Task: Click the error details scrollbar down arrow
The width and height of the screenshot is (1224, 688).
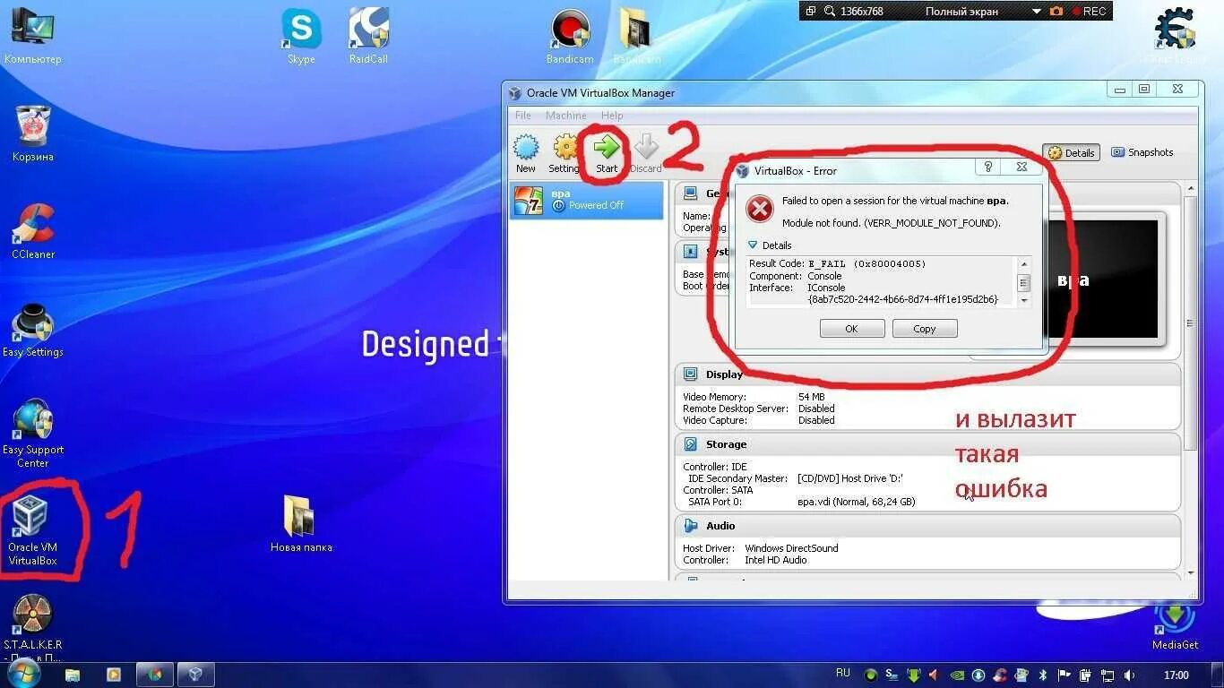Action: [1024, 301]
